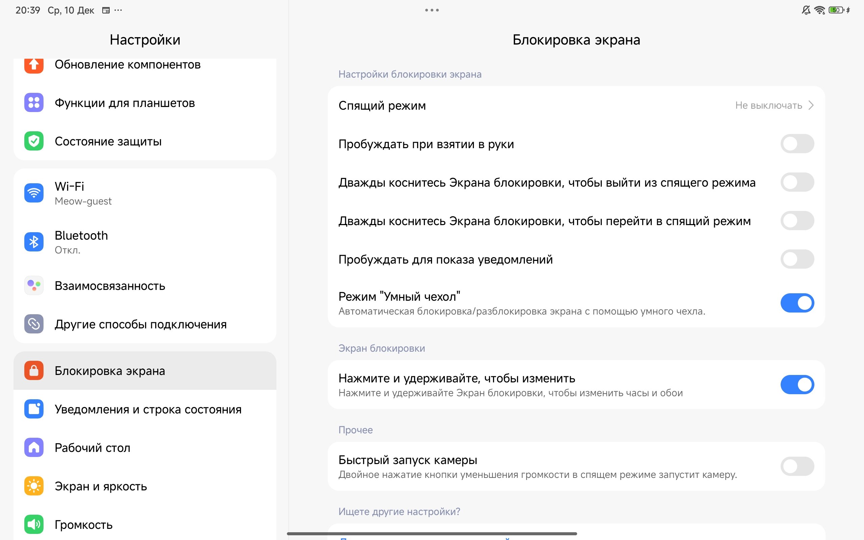The image size is (864, 540).
Task: Click the three-dot window handle at top
Action: [432, 10]
